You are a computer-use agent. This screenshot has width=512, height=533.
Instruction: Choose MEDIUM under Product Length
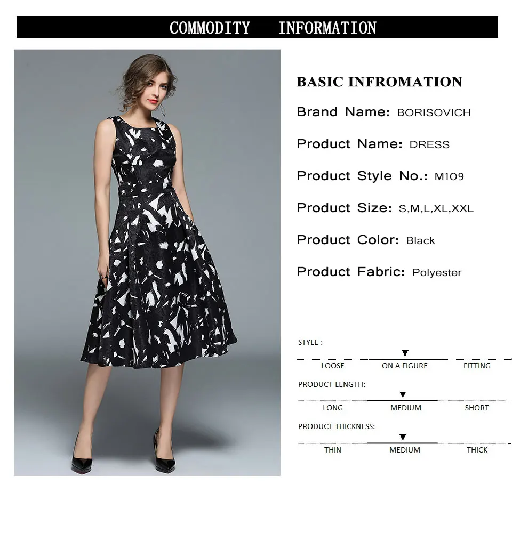[x=405, y=408]
